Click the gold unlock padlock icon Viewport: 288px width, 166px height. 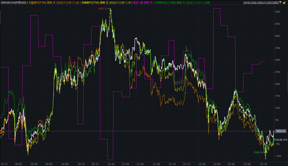point(284,3)
